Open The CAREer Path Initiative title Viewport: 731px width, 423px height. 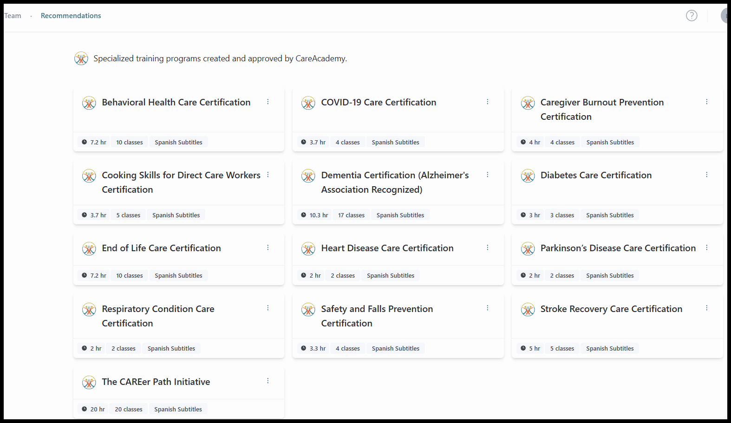[x=156, y=382]
